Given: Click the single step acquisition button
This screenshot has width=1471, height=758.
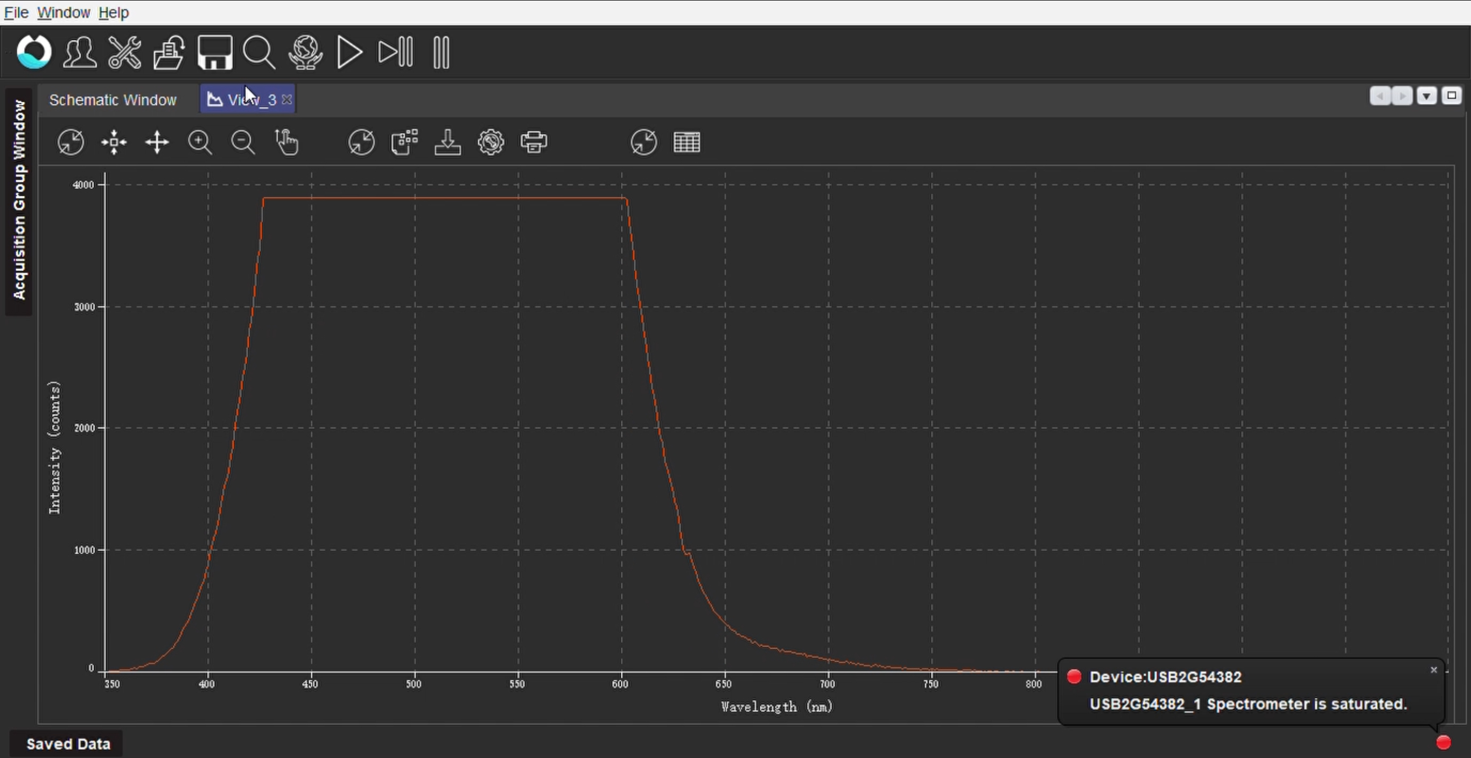Looking at the screenshot, I should [x=395, y=53].
